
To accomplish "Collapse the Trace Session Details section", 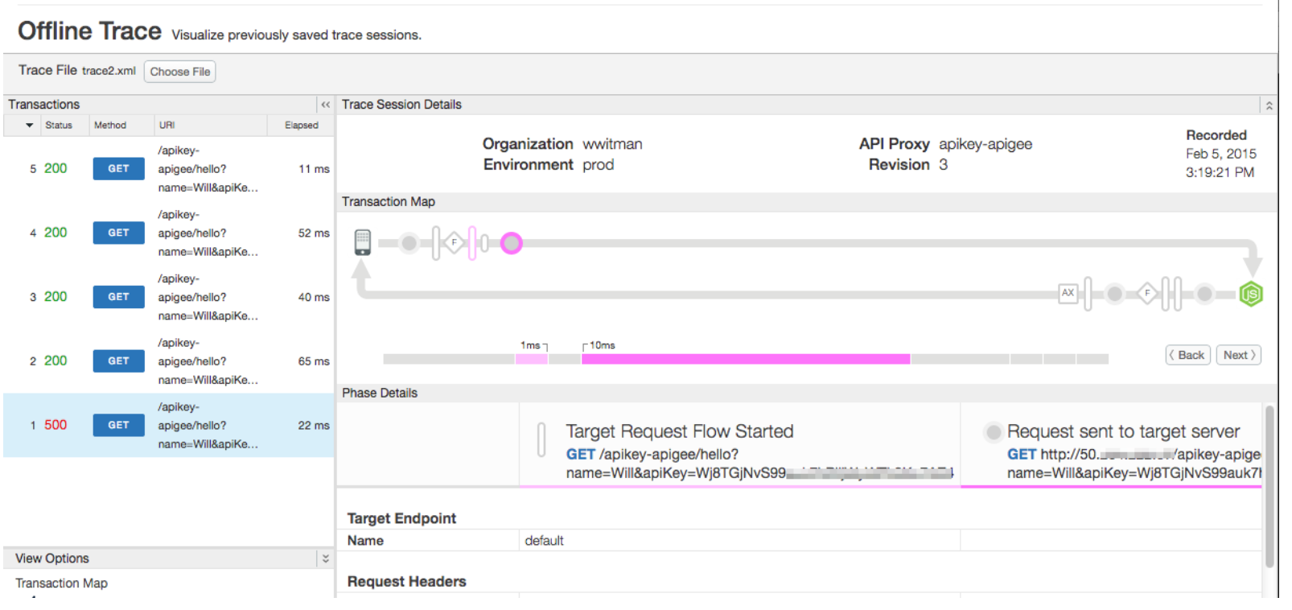I will click(1269, 105).
